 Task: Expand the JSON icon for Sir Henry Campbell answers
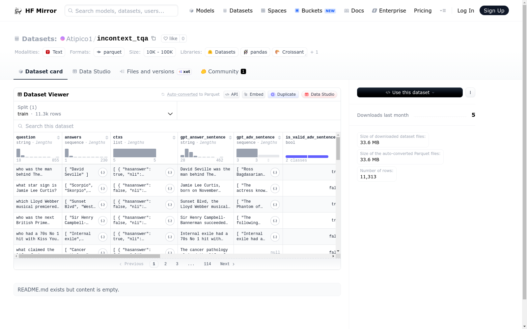coord(103,220)
